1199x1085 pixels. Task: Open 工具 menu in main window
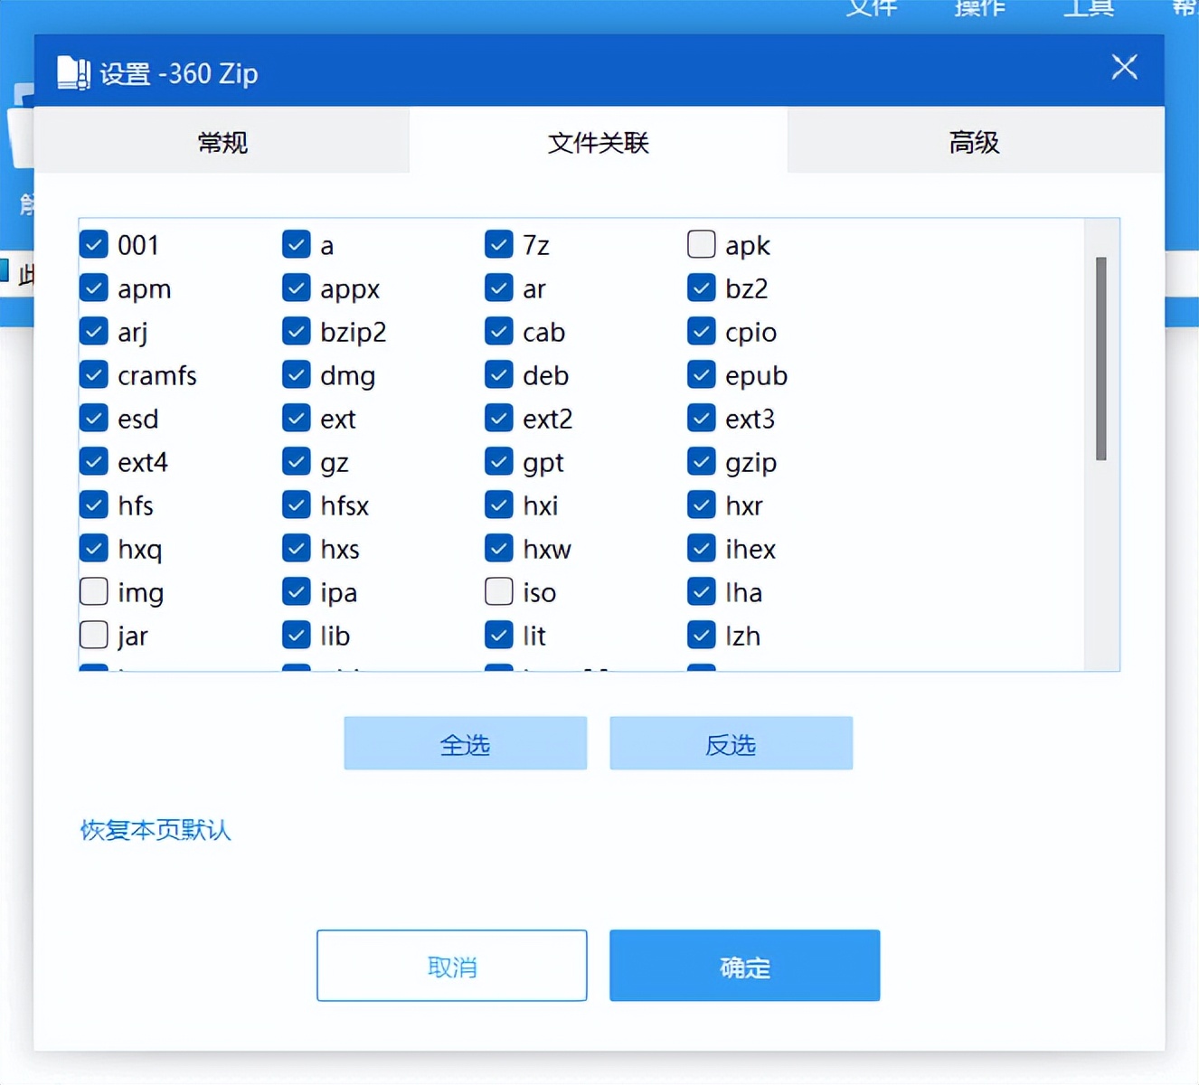click(x=1088, y=7)
